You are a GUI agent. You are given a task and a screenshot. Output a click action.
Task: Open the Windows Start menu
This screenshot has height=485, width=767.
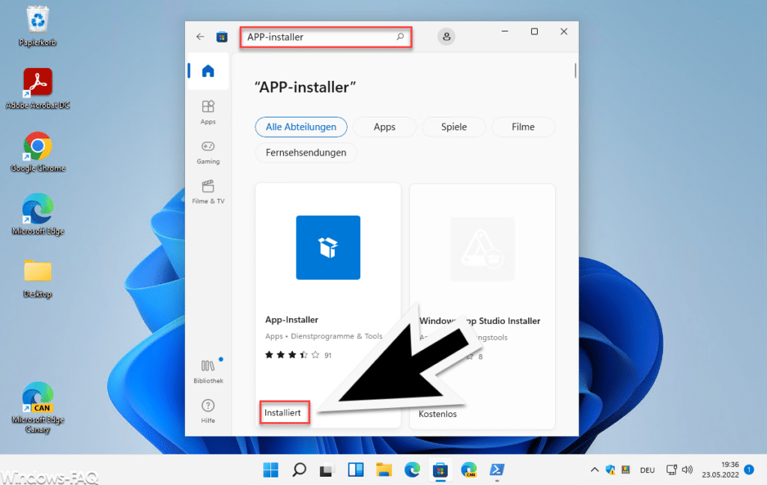[x=270, y=470]
